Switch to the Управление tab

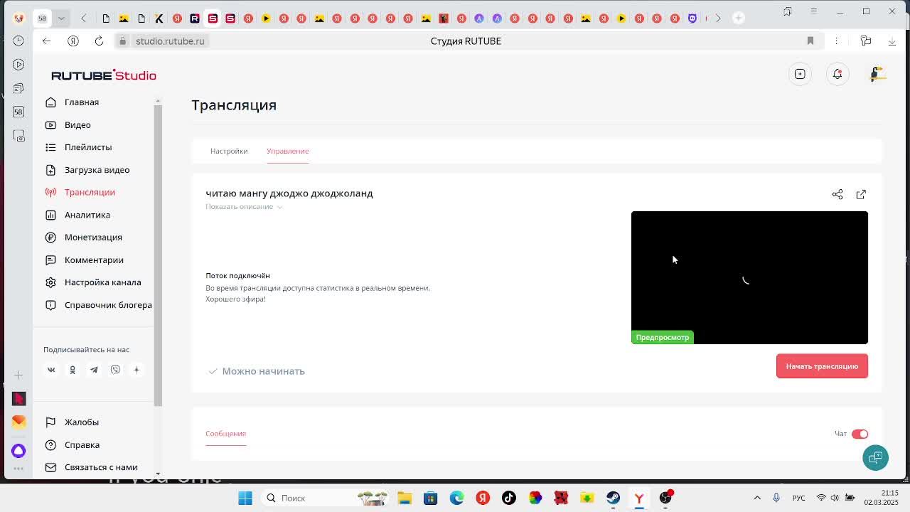pos(287,151)
